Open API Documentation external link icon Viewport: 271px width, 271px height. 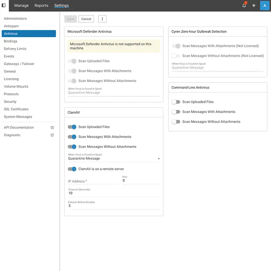[x=52, y=127]
